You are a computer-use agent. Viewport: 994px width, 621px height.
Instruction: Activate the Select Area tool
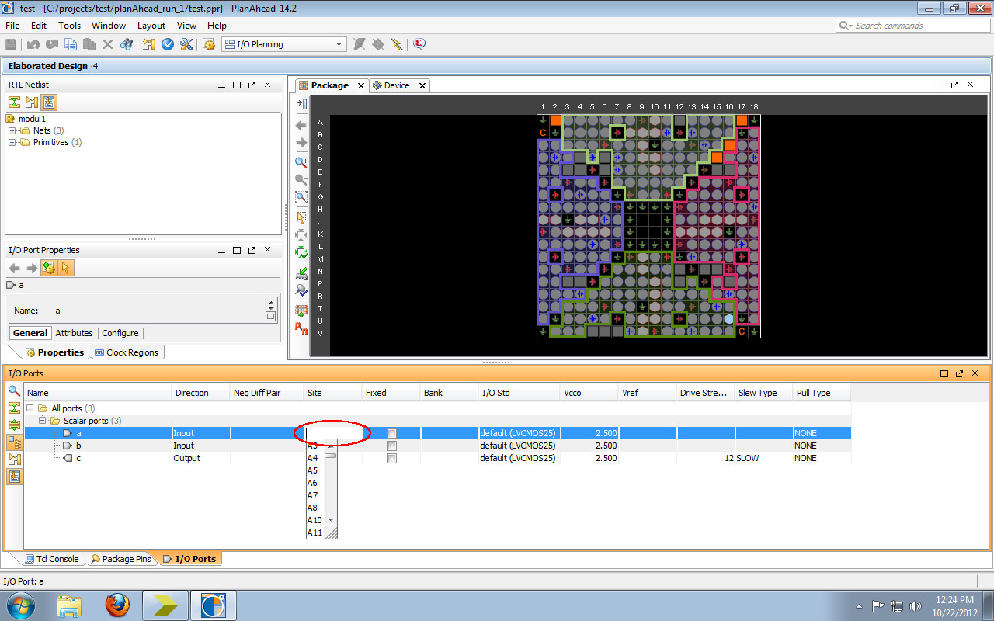(301, 218)
